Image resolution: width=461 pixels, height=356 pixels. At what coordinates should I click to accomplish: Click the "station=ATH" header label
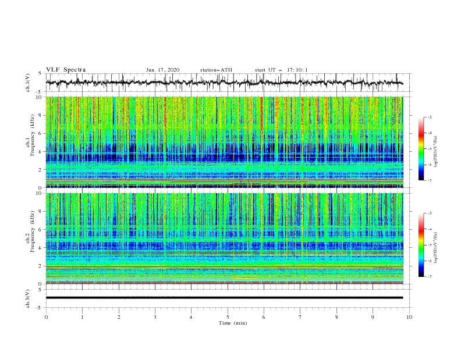216,70
